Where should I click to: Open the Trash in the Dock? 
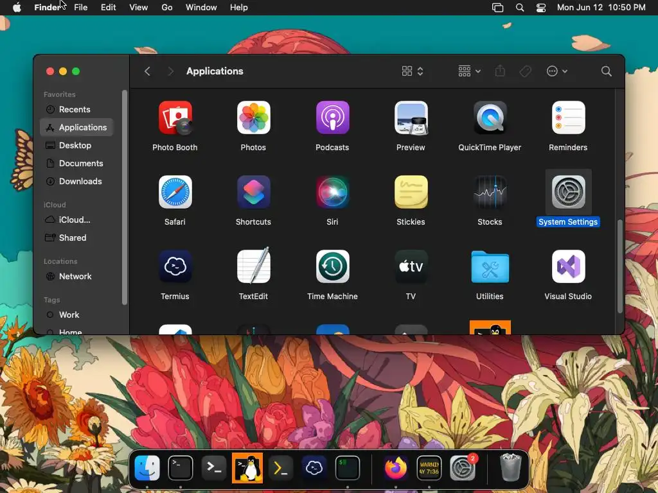coord(510,468)
